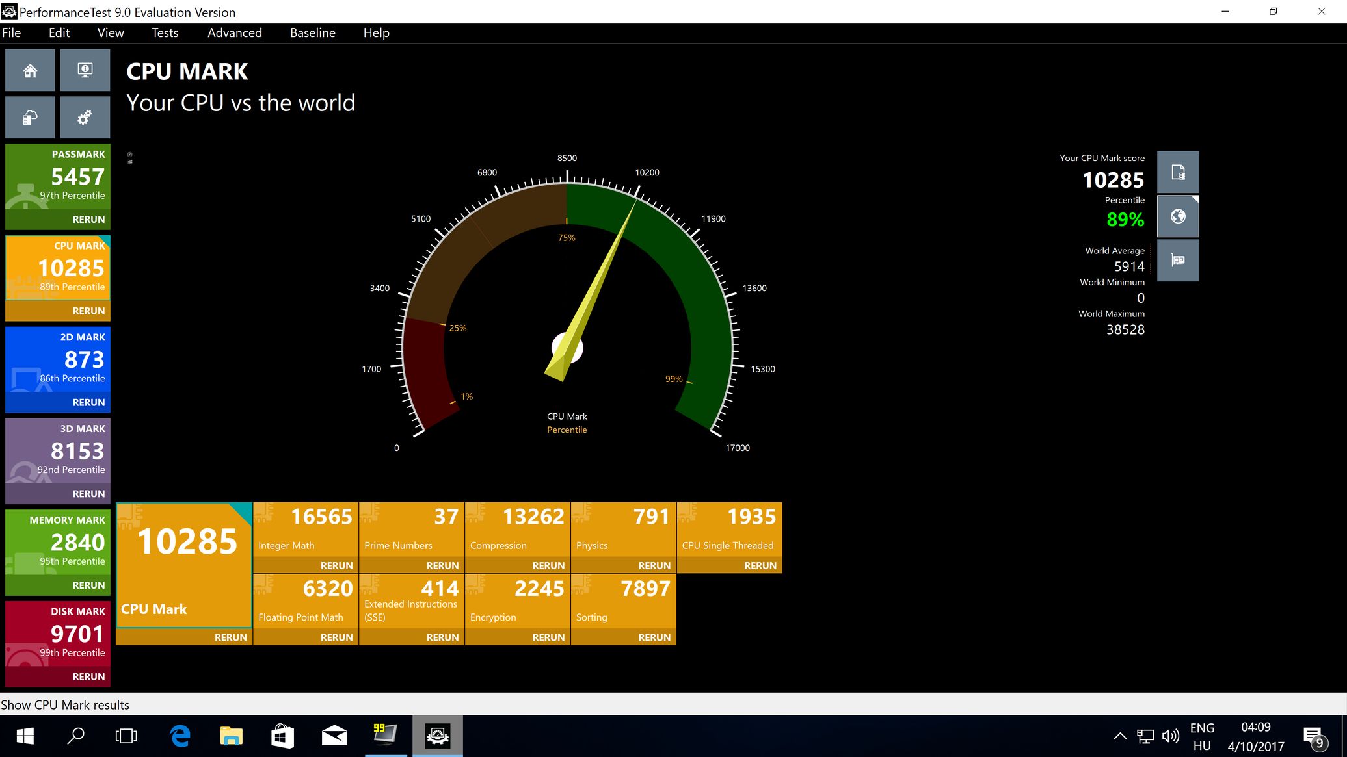This screenshot has width=1347, height=757.
Task: Rerun the 3D Mark test
Action: [x=88, y=494]
